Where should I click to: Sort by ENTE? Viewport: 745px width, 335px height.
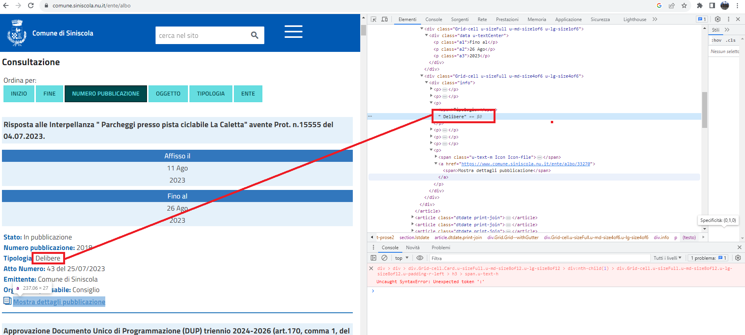[x=248, y=94]
